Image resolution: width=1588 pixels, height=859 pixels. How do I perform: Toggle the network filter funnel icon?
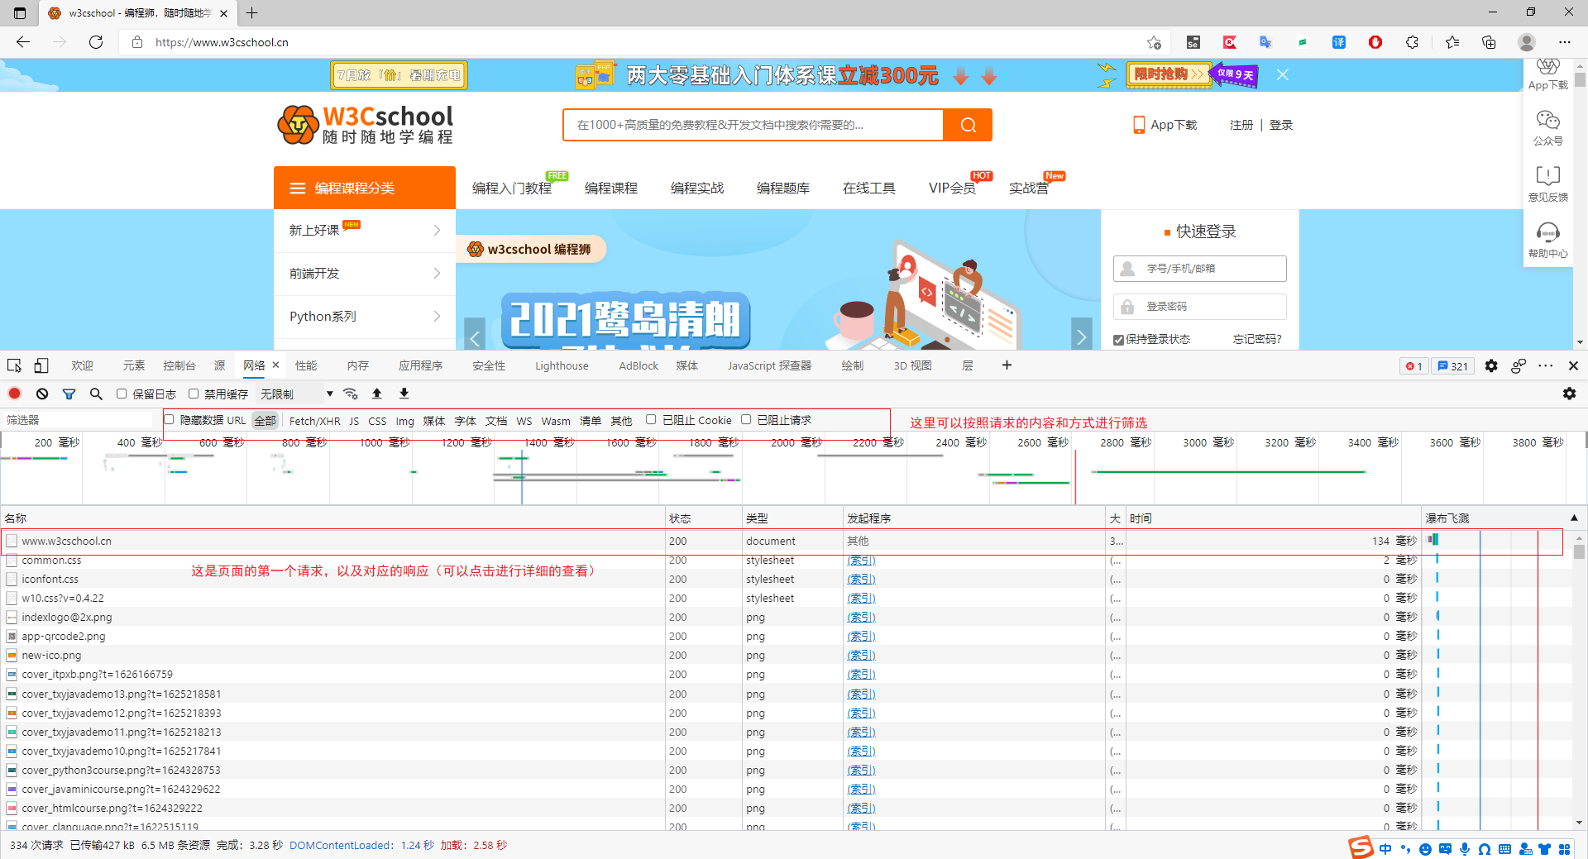click(69, 394)
